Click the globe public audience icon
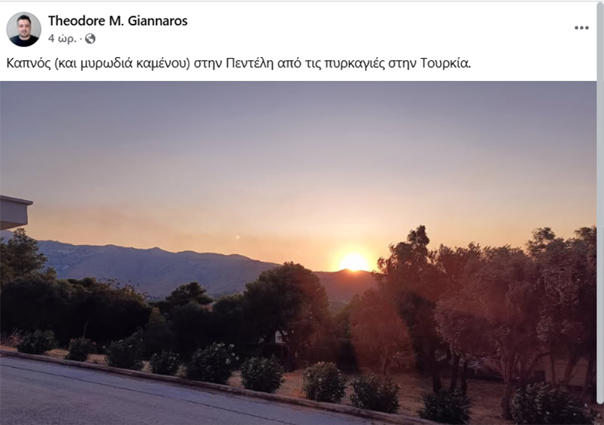The width and height of the screenshot is (604, 425). coord(90,39)
